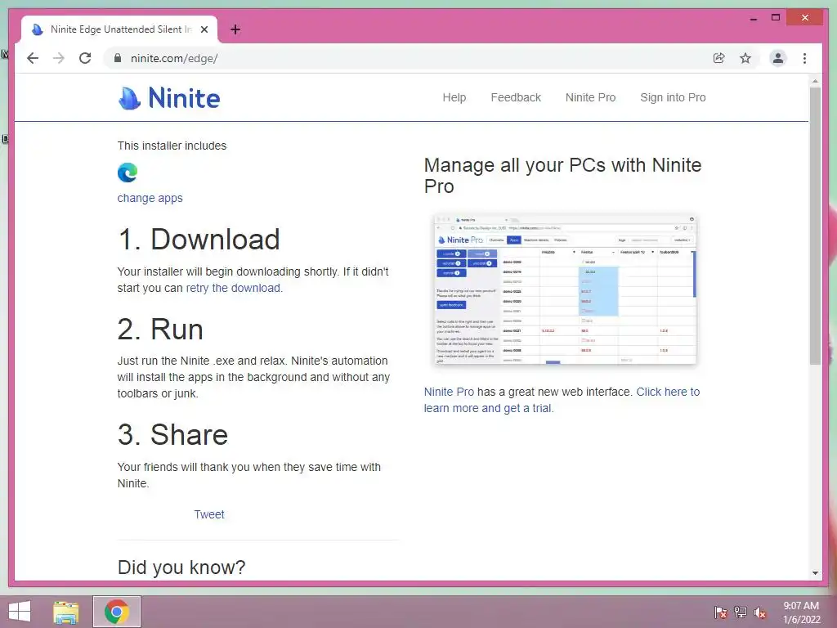The height and width of the screenshot is (628, 837).
Task: Open the Windows Start button
Action: (20, 612)
